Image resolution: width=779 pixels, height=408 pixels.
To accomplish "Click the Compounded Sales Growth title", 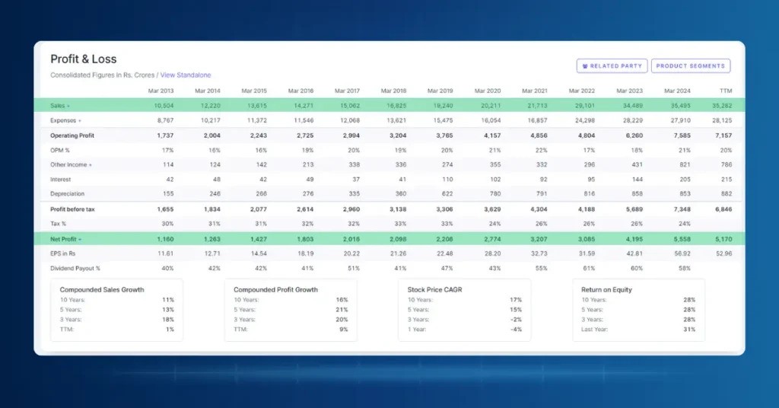I will coord(102,290).
